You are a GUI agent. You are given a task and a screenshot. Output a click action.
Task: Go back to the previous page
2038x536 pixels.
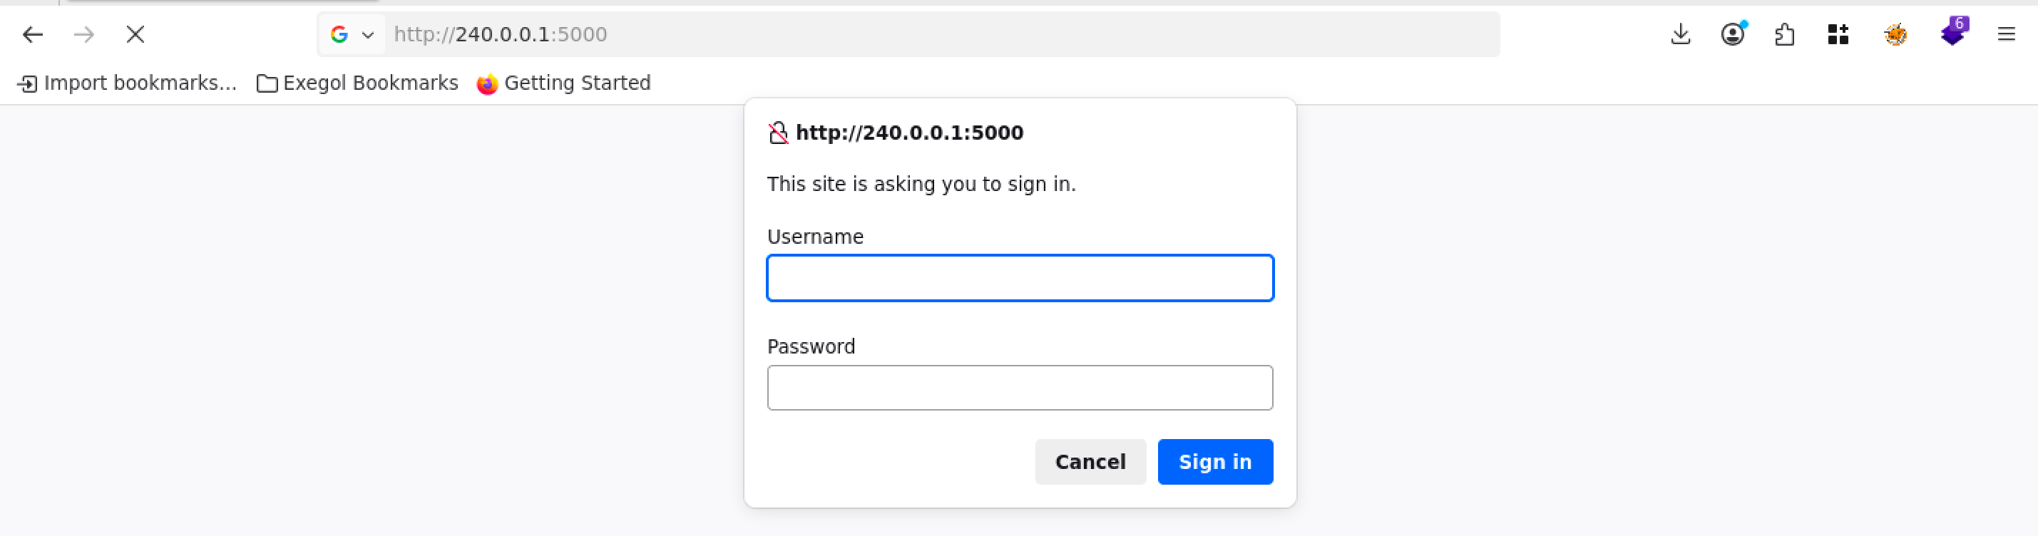pyautogui.click(x=32, y=35)
